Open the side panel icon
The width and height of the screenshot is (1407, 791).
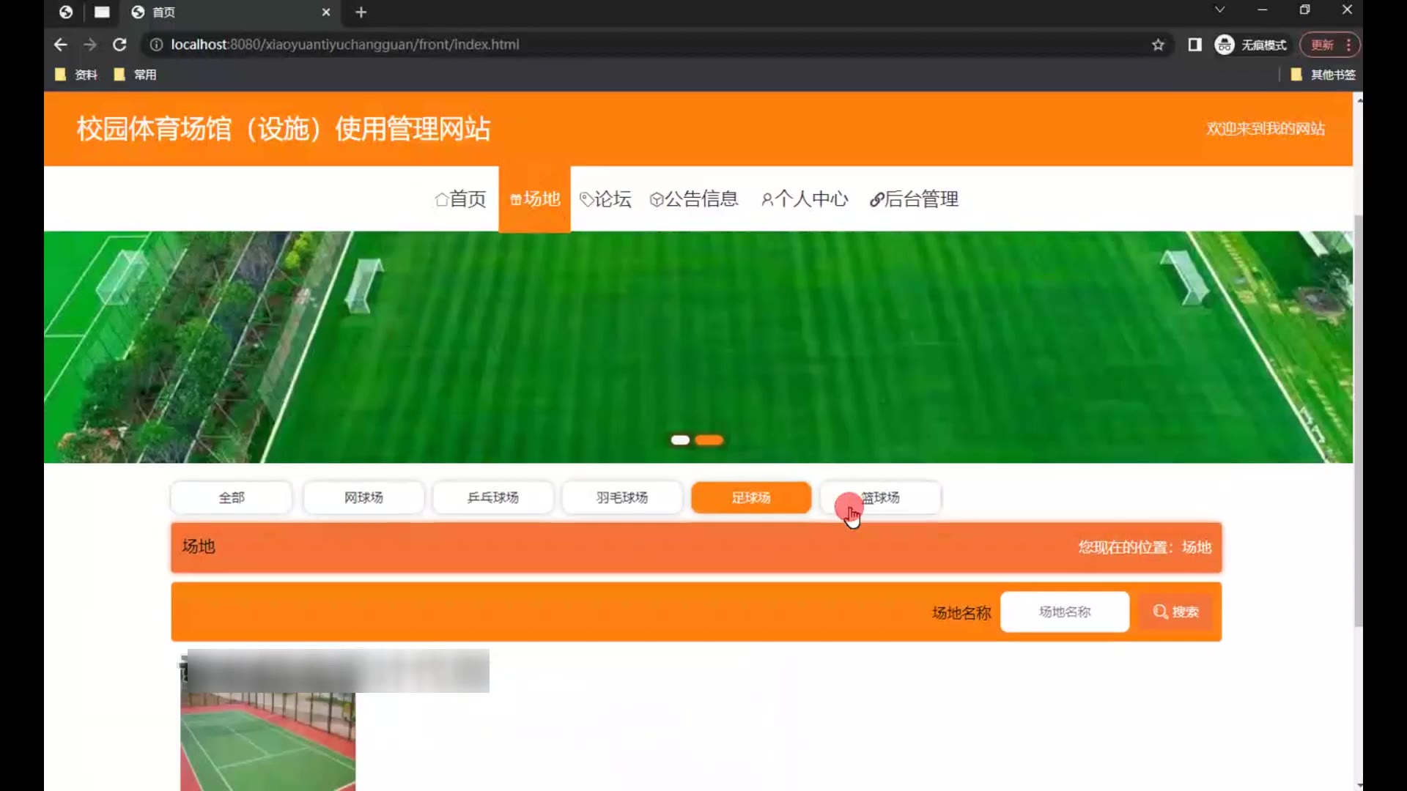pyautogui.click(x=1194, y=45)
